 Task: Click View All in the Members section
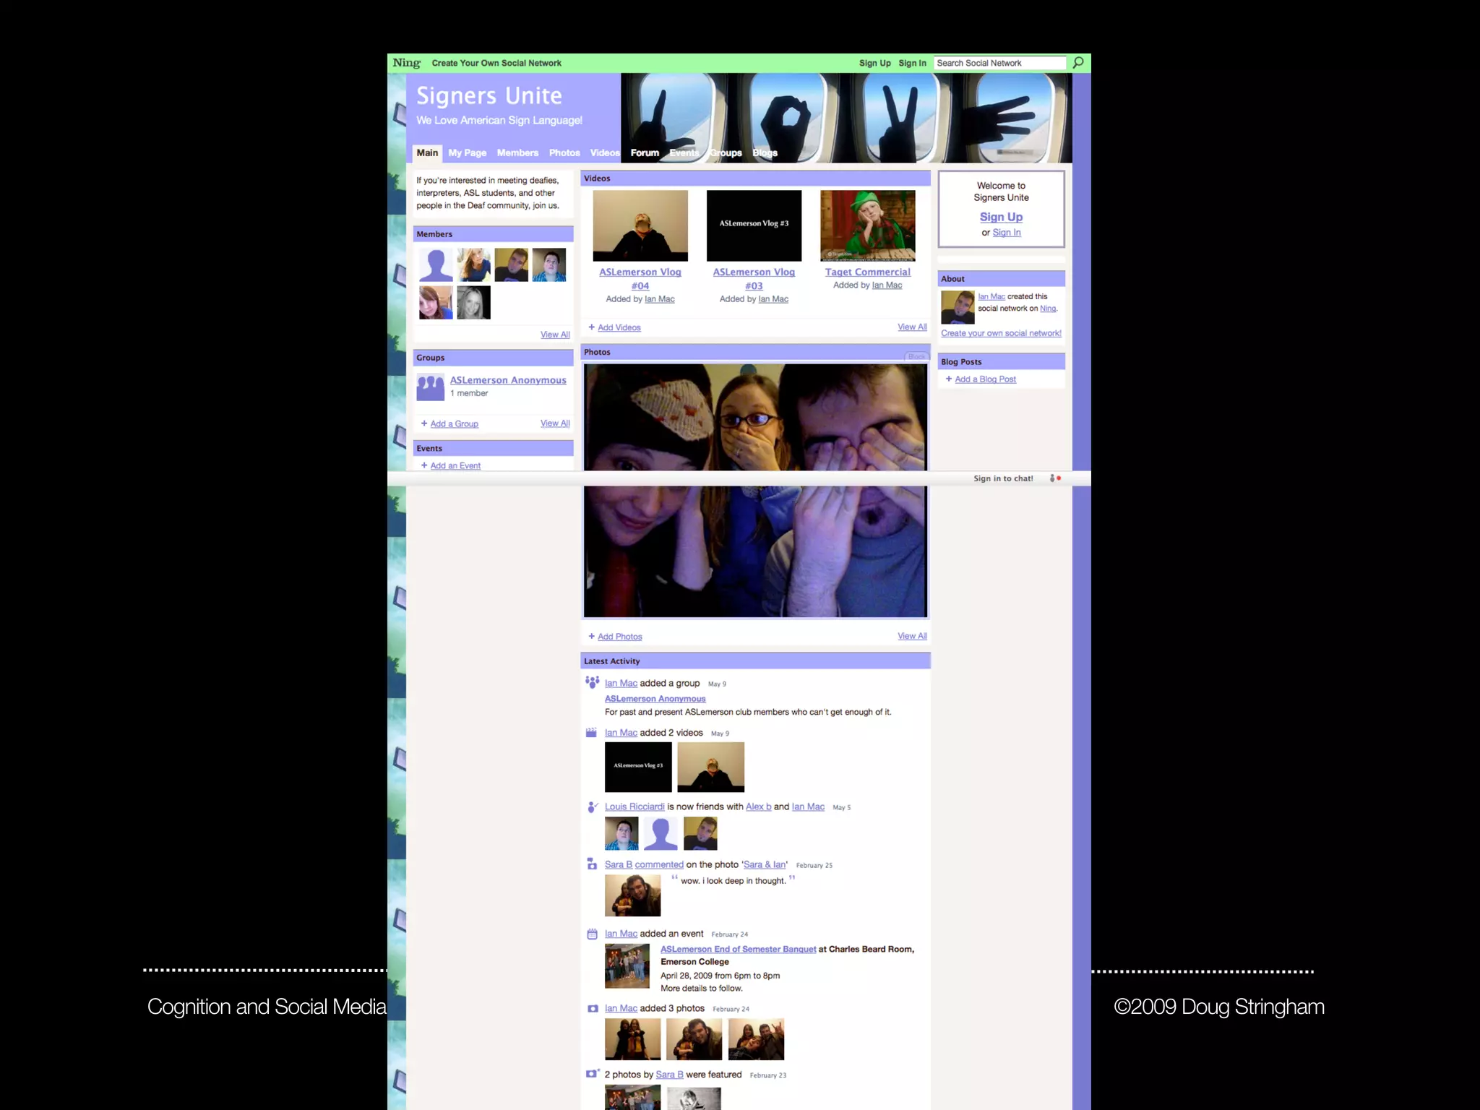click(555, 335)
